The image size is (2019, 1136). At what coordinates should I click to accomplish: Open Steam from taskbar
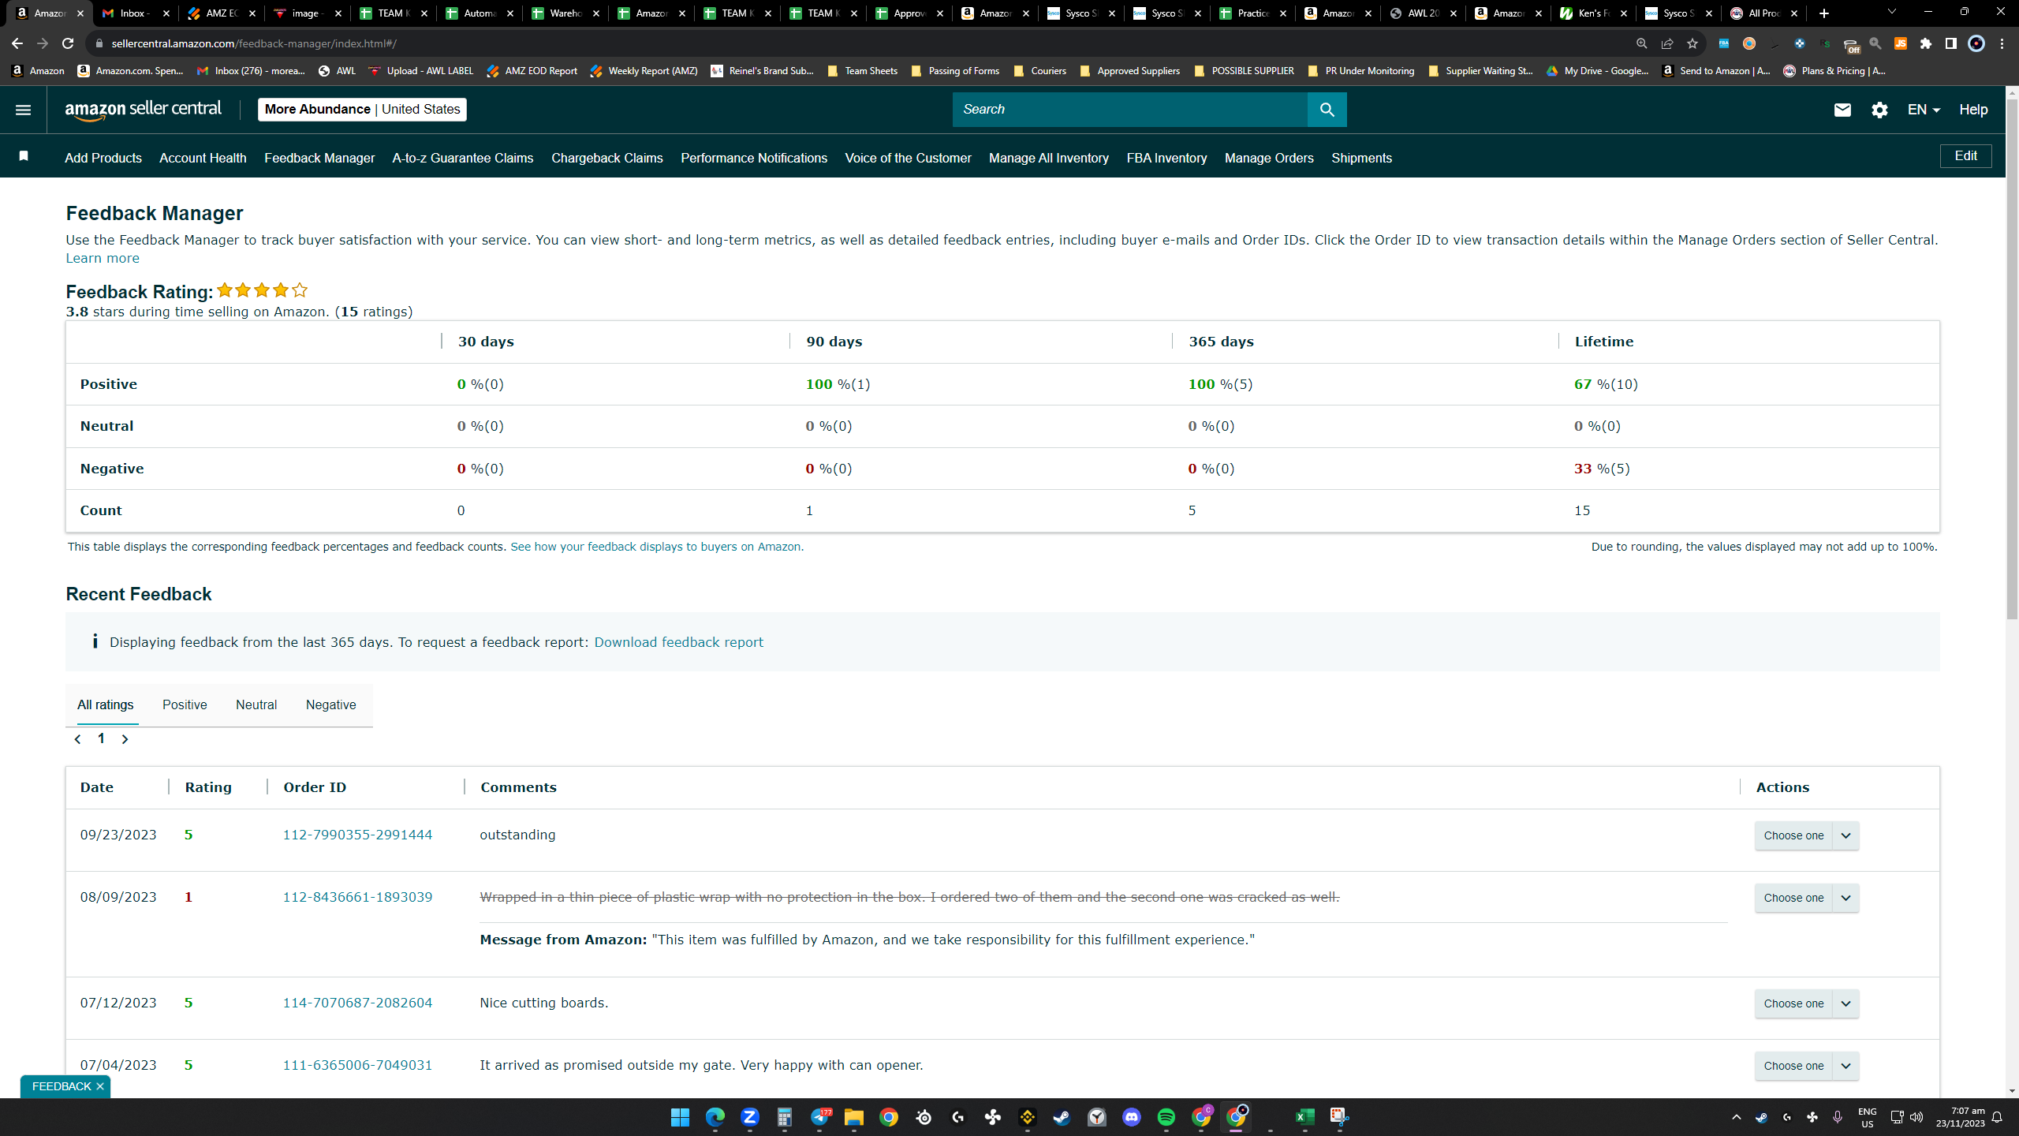pyautogui.click(x=1062, y=1117)
